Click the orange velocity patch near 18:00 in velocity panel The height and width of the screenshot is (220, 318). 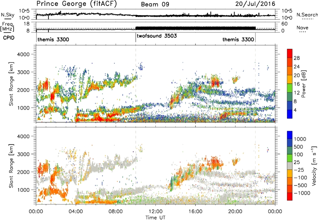(215, 162)
